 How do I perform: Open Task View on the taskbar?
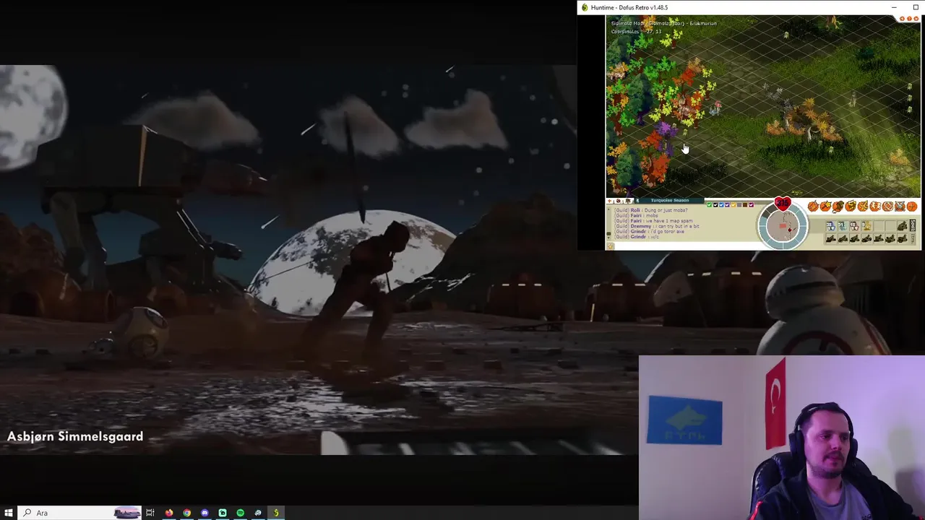click(150, 513)
